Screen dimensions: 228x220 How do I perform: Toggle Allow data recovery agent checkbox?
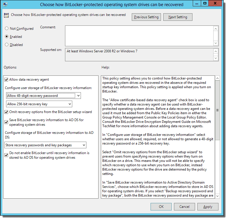tap(6, 80)
